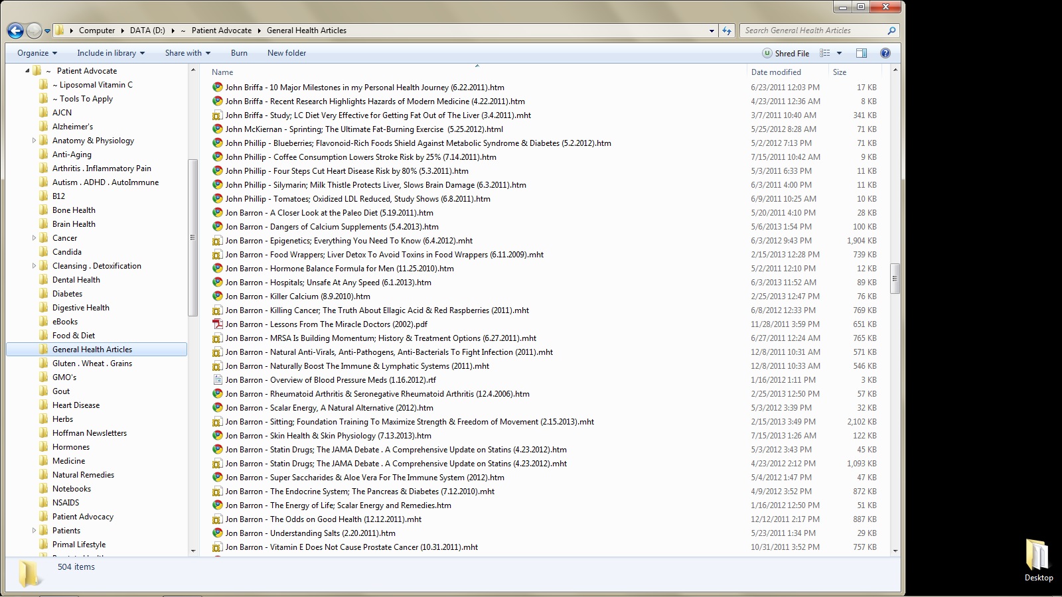The image size is (1062, 597).
Task: Select the Lessons From The Miracle Doctors PDF icon
Action: pyautogui.click(x=217, y=324)
